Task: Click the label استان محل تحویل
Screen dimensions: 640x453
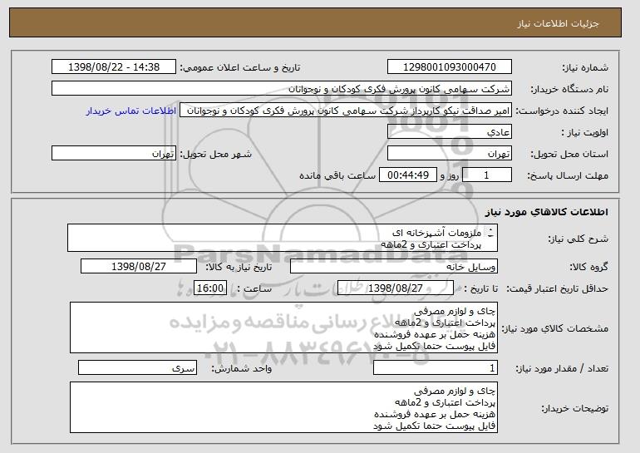Action: coord(569,154)
